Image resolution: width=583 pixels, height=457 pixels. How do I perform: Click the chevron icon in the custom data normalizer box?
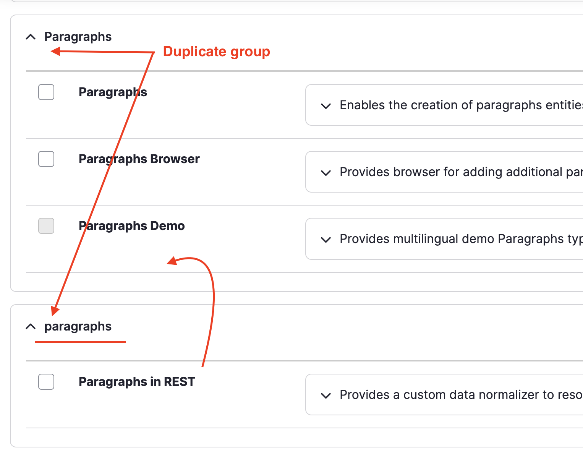(326, 395)
